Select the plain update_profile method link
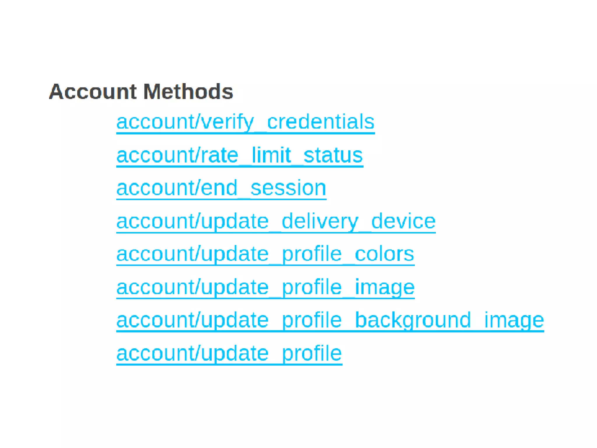 pyautogui.click(x=229, y=354)
